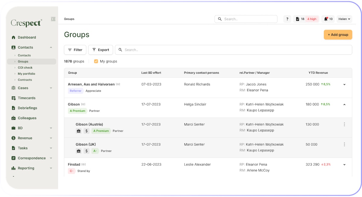Open the Helen user dropdown
362x197 pixels.
pyautogui.click(x=344, y=19)
